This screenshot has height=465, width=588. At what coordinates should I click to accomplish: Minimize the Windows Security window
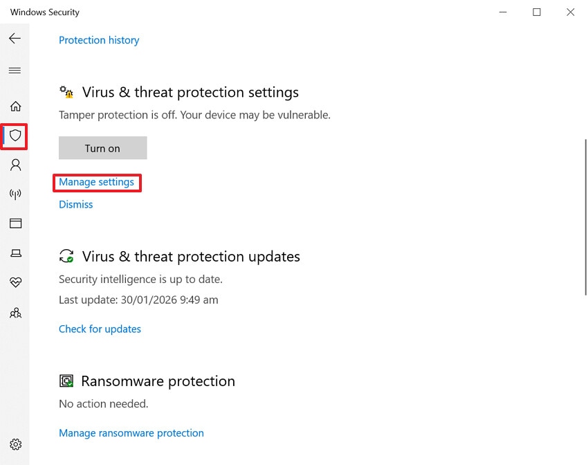(504, 12)
